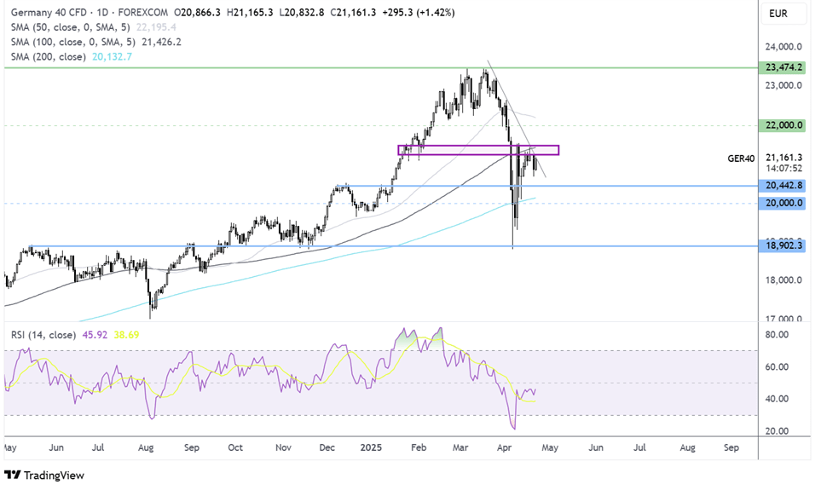Click the countdown timer 14:07:52
Screen dimensions: 821x490
pos(783,169)
